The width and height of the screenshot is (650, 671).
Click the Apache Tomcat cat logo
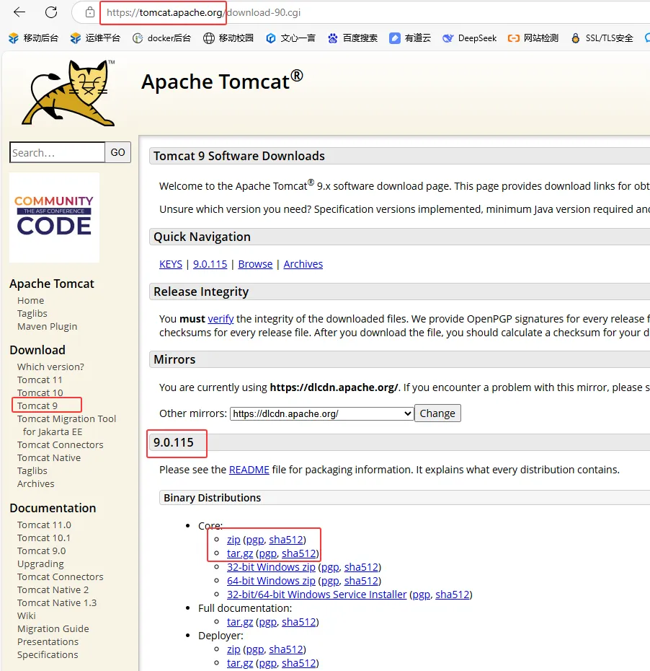[x=68, y=93]
